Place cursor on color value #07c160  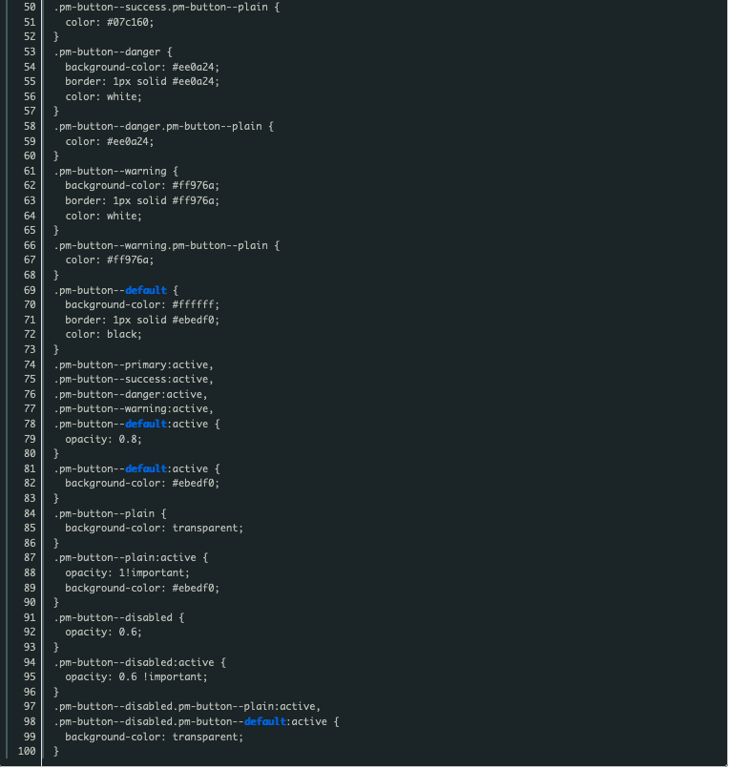[130, 23]
